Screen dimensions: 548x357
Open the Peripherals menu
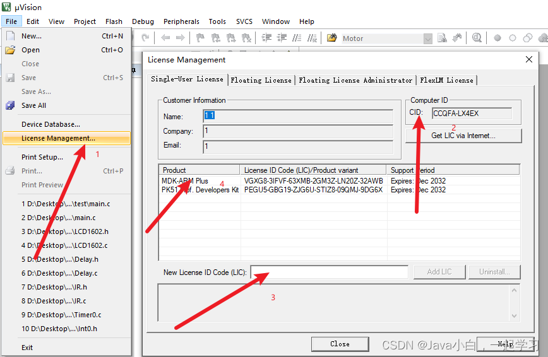181,21
